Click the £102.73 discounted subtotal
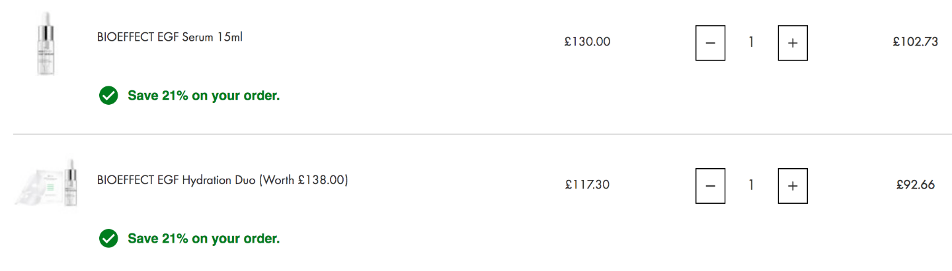Screen dimensions: 952x271 915,42
